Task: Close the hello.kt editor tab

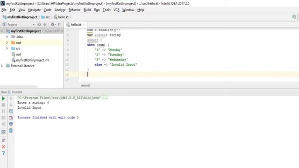Action: (x=84, y=25)
